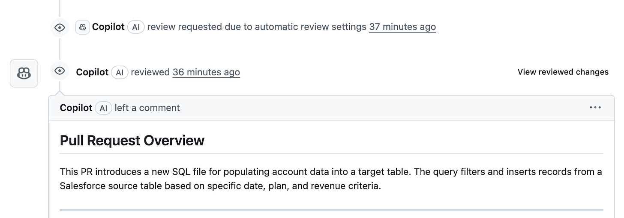
Task: Click the AI badge in review requested row
Action: tap(135, 27)
